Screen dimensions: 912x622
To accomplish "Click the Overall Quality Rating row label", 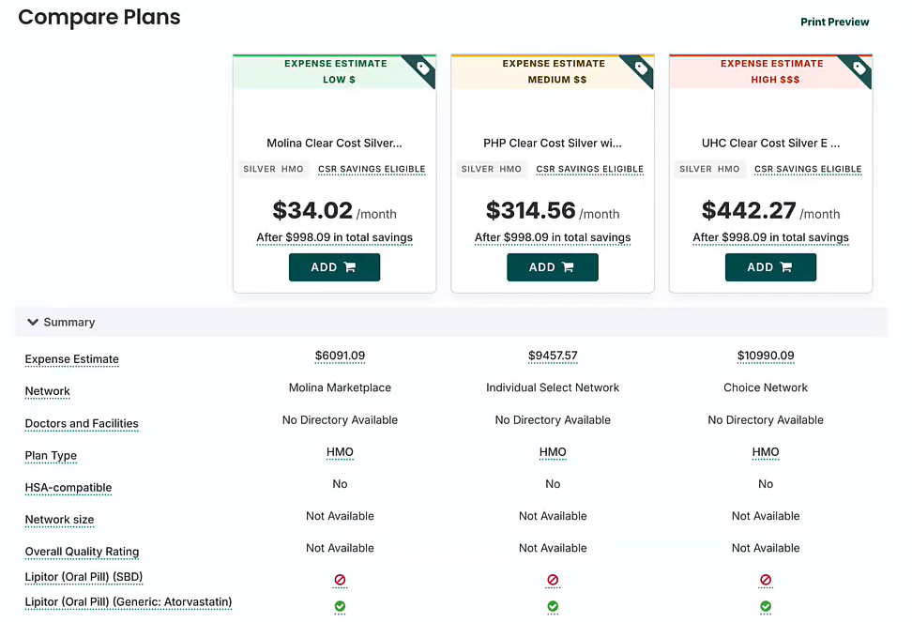I will 82,552.
